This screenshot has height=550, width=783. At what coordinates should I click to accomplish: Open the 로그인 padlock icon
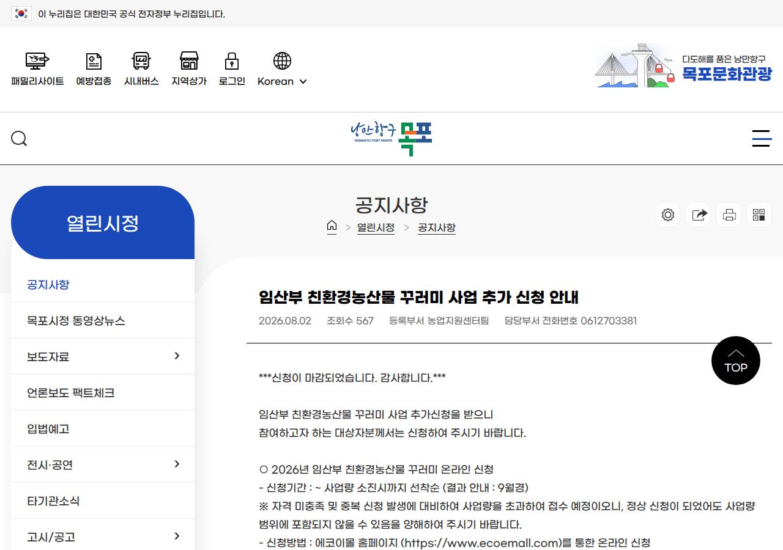[x=232, y=61]
